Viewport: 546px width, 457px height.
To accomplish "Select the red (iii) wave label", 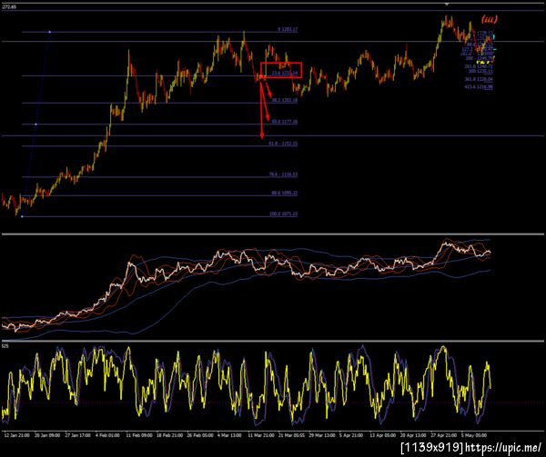I will pos(490,19).
